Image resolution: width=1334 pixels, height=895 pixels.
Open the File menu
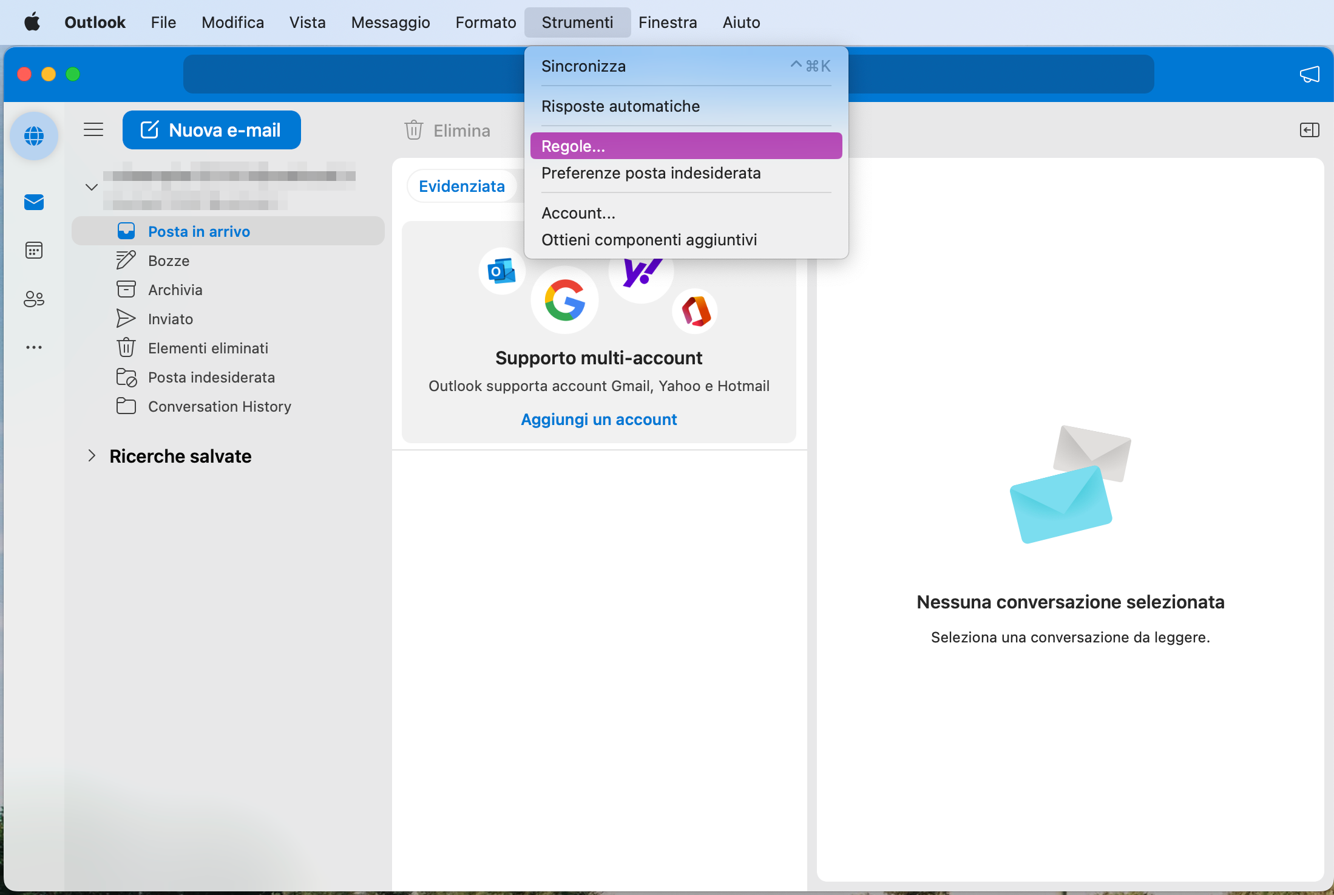click(163, 22)
